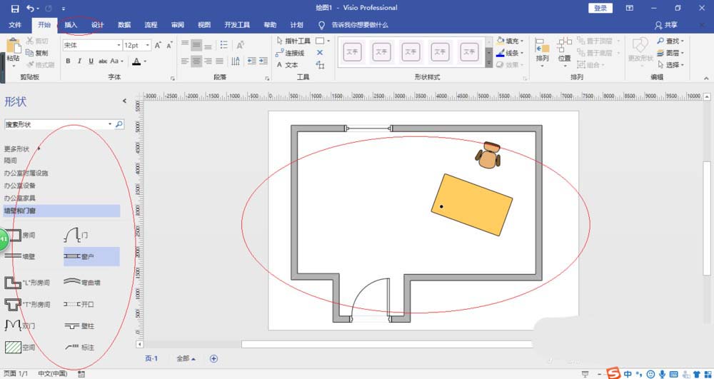Screen dimensions: 714x379
Task: Select the Door (门) shape
Action: click(76, 235)
